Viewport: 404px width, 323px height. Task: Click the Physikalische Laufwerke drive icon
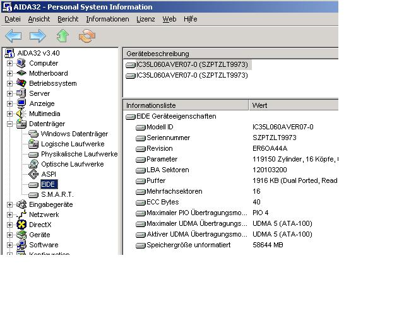point(33,155)
